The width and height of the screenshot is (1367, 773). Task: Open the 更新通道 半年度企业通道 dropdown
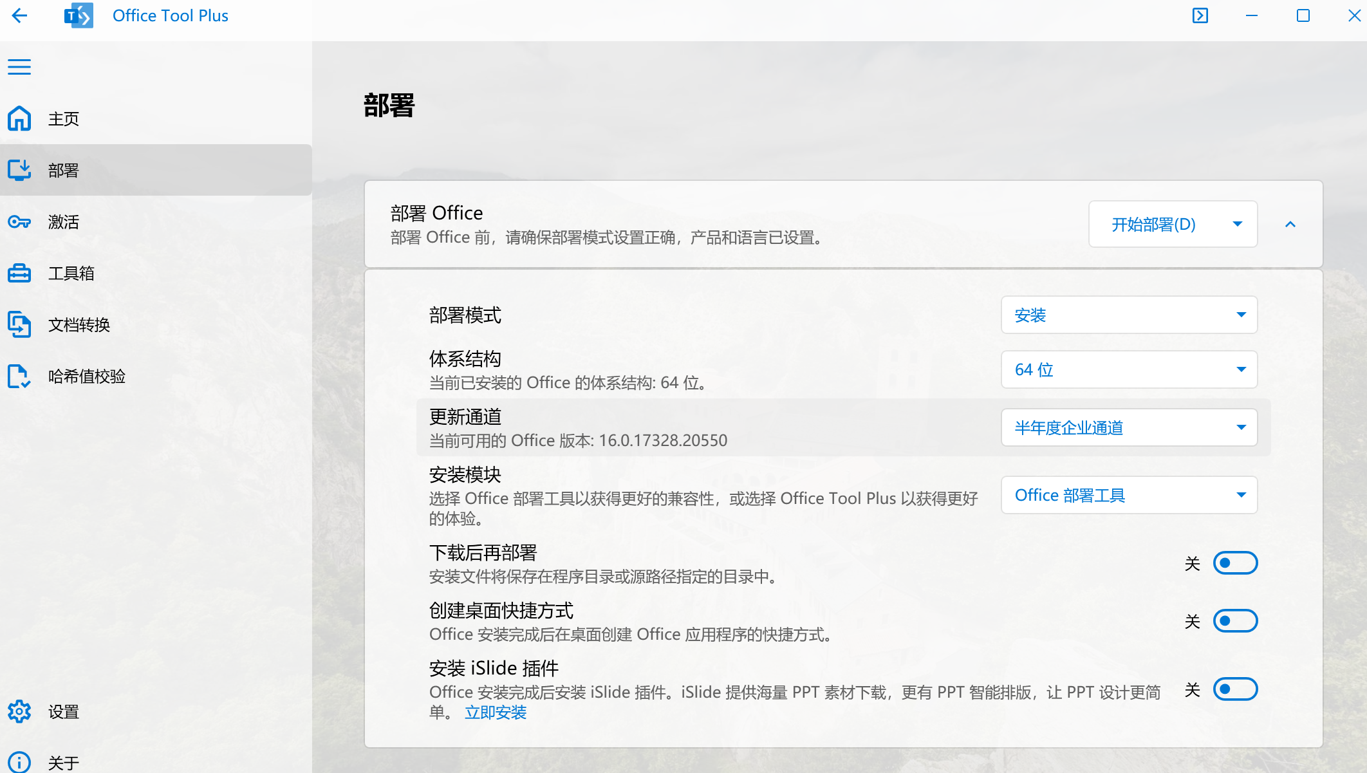1129,427
